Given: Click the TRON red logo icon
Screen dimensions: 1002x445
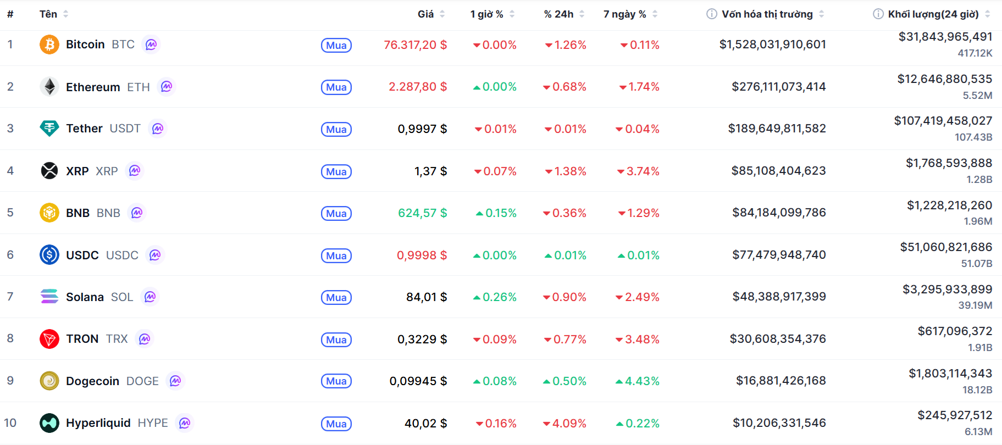Looking at the screenshot, I should 49,339.
